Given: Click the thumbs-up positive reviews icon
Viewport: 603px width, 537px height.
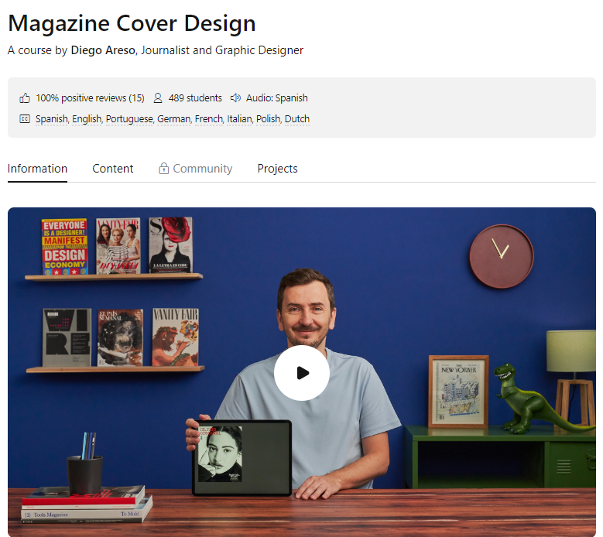Looking at the screenshot, I should pos(25,98).
